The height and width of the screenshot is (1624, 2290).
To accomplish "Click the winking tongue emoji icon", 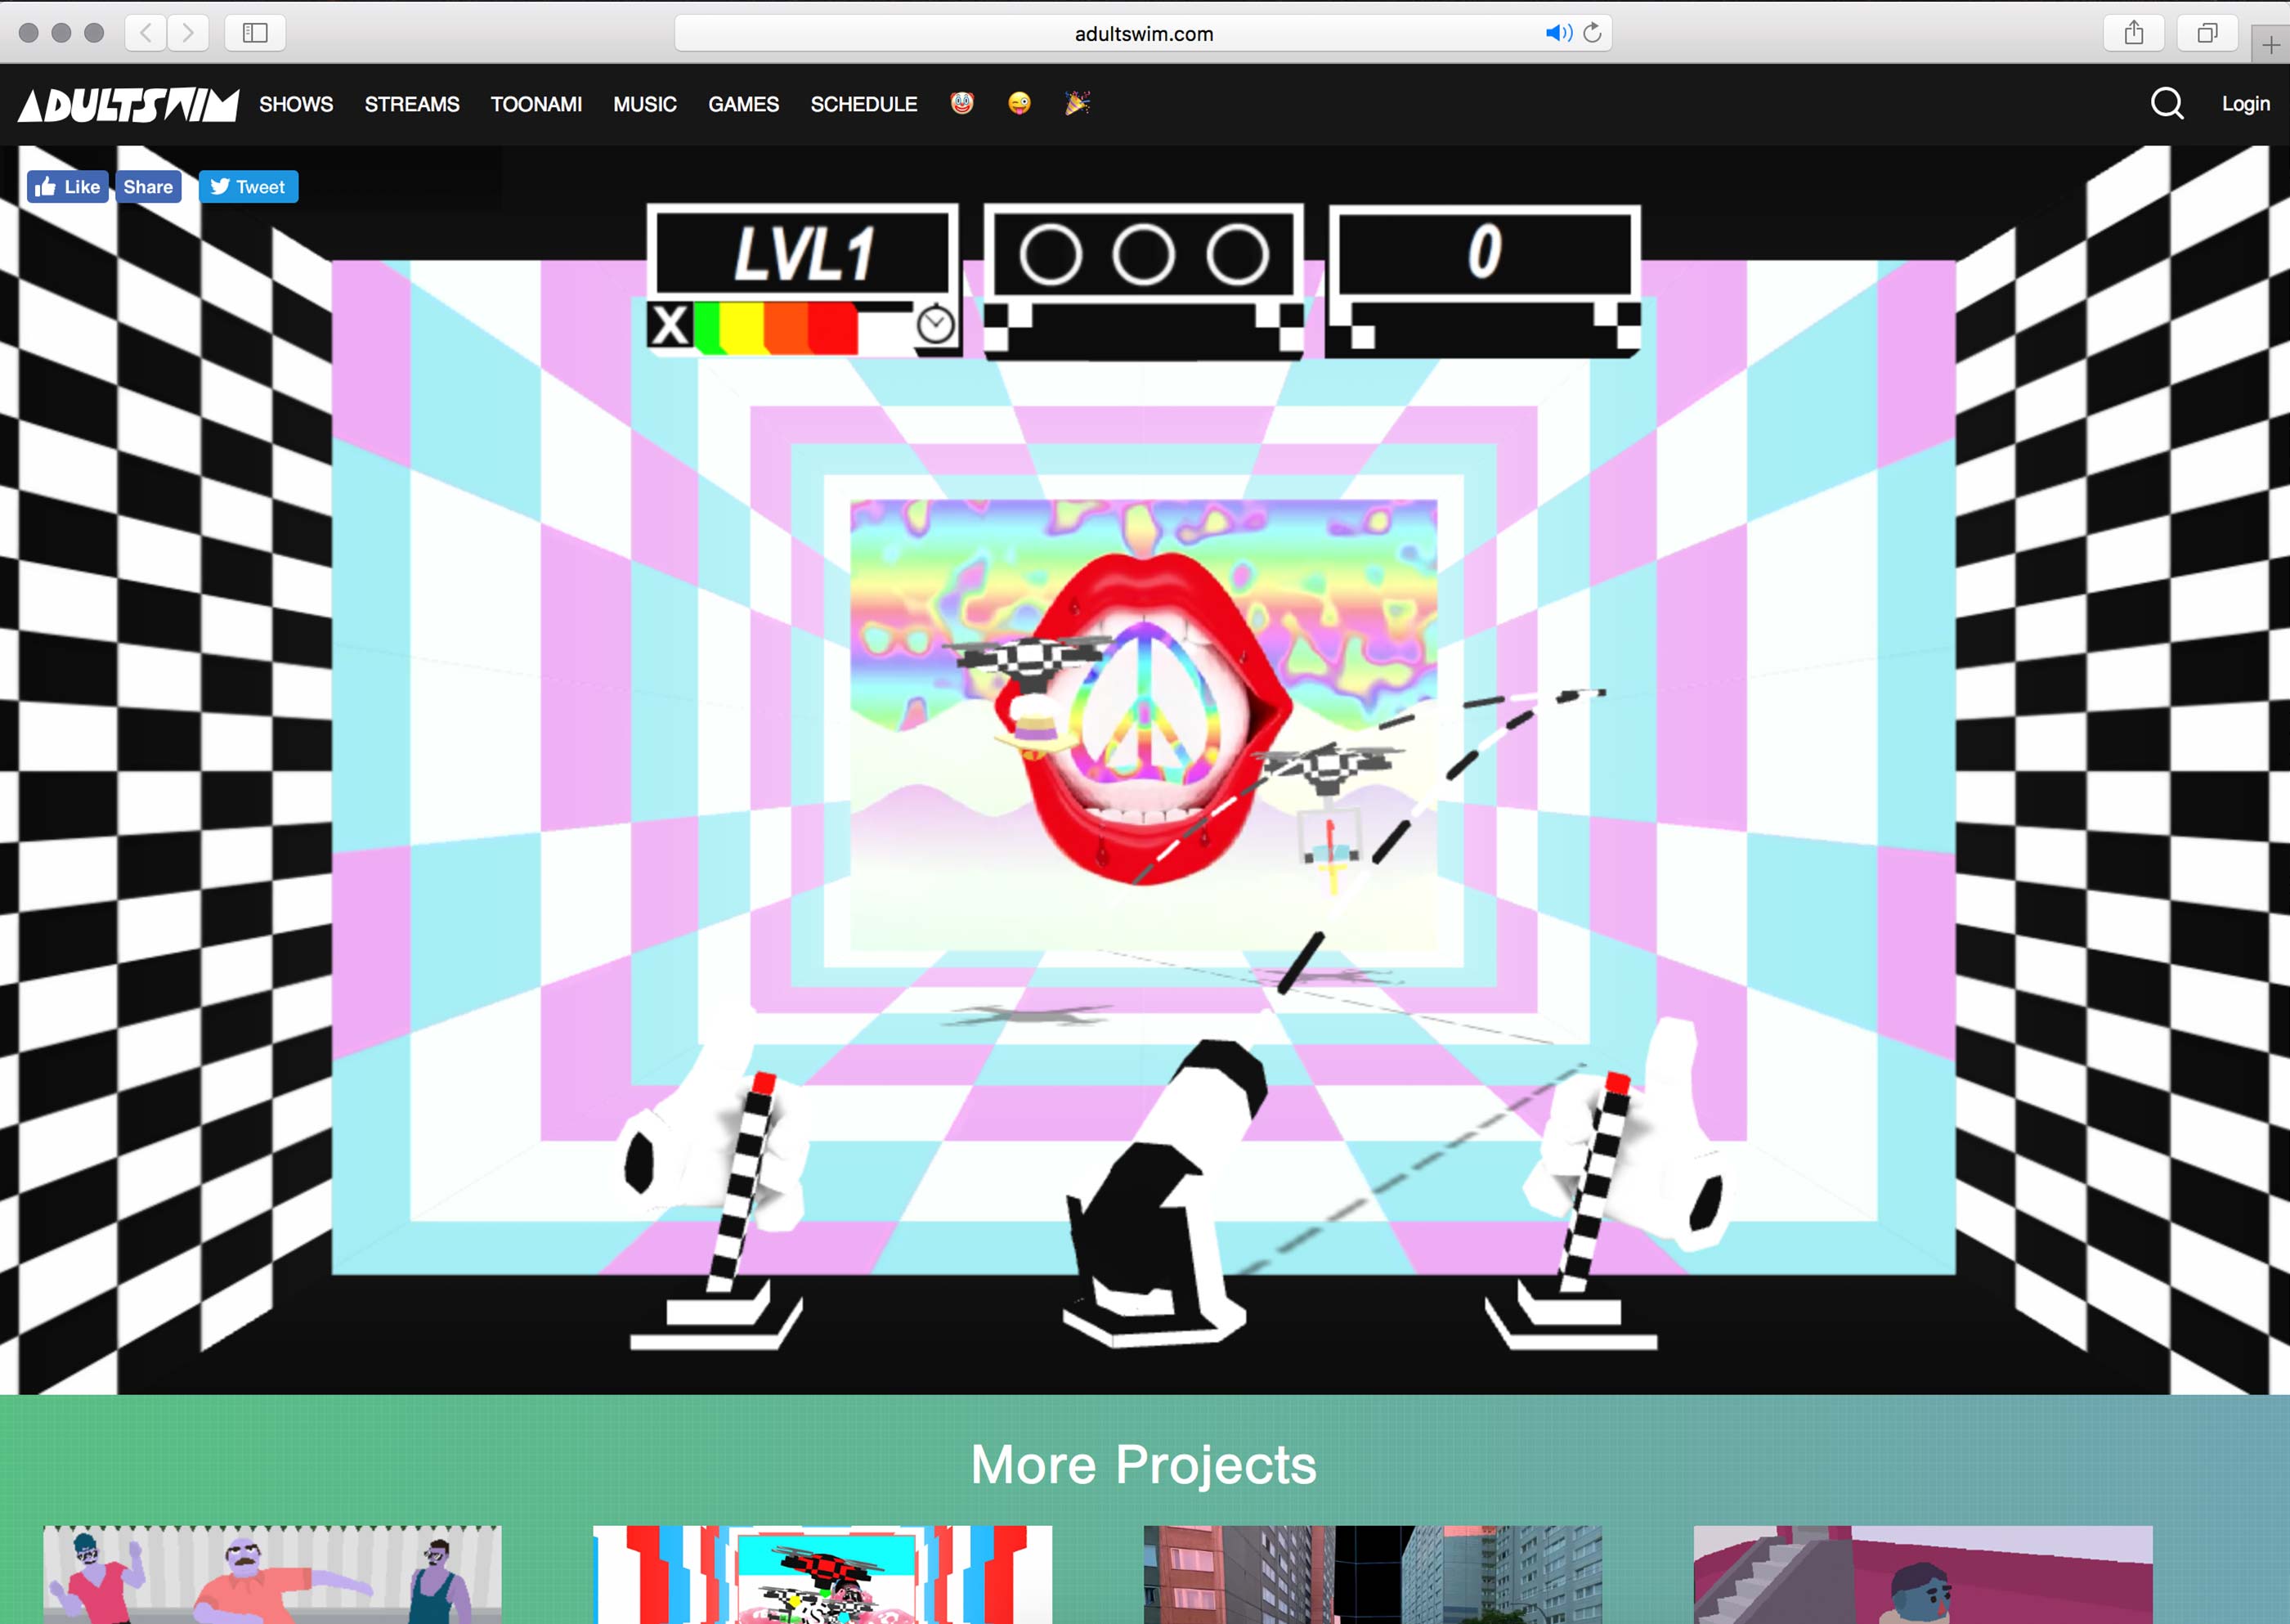I will tap(1019, 103).
